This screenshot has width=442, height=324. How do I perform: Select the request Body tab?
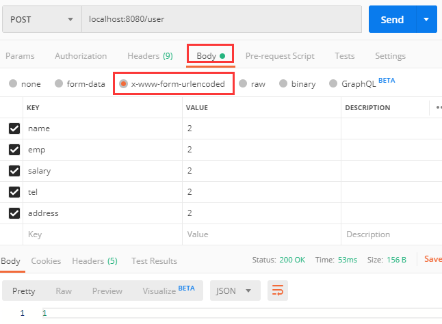click(211, 56)
